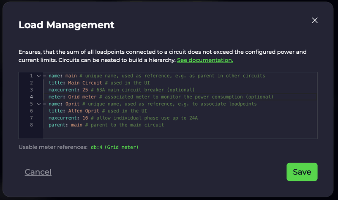Screen dimensions: 338x200
Task: Click empty area below line 8 in editor
Action: pos(180,133)
